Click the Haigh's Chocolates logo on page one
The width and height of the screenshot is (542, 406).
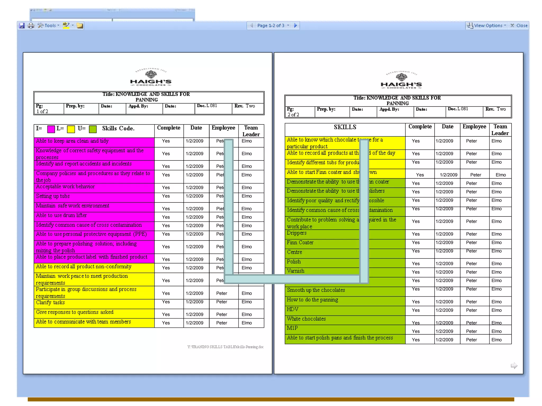151,77
